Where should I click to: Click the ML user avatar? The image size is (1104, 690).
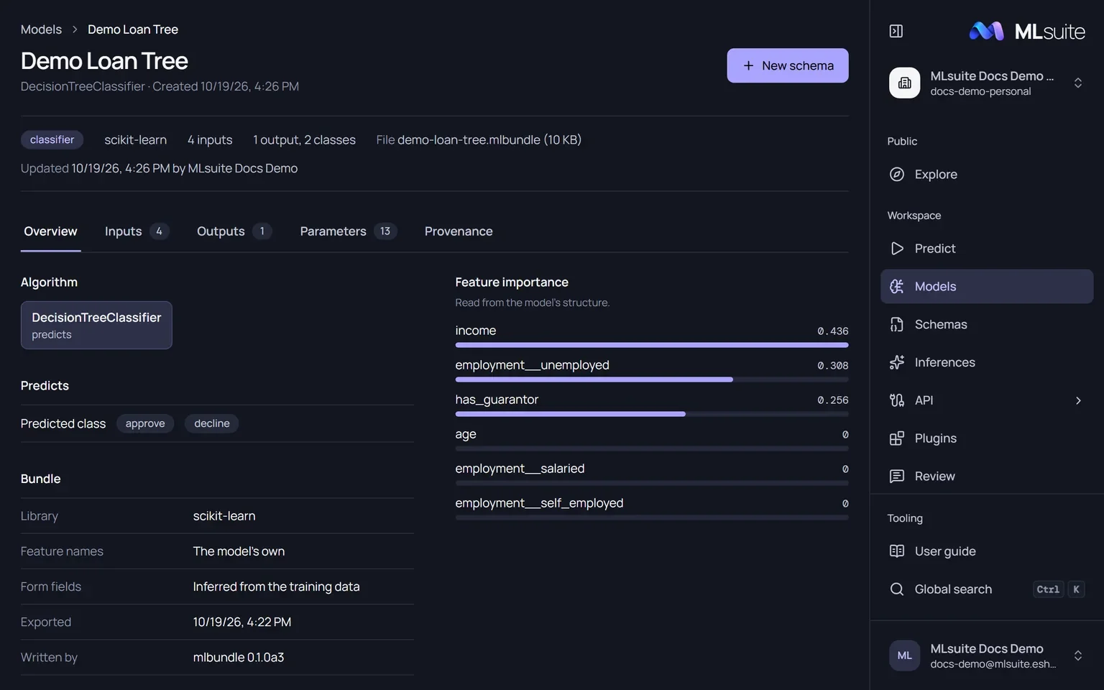point(904,655)
